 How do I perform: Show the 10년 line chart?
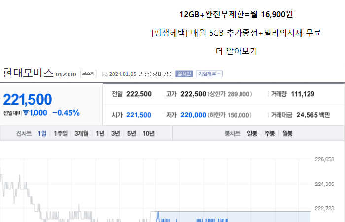coord(149,133)
